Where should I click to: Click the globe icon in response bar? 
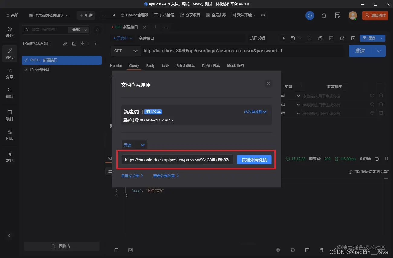[x=377, y=159]
